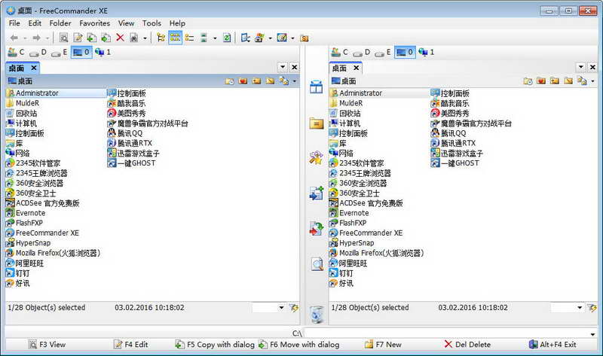The width and height of the screenshot is (603, 356).
Task: Select FlashFXP in the right panel
Action: pos(348,223)
